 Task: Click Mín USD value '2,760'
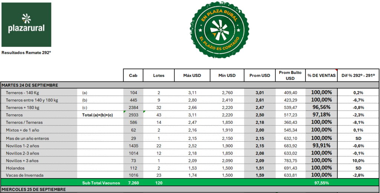pos(227,92)
